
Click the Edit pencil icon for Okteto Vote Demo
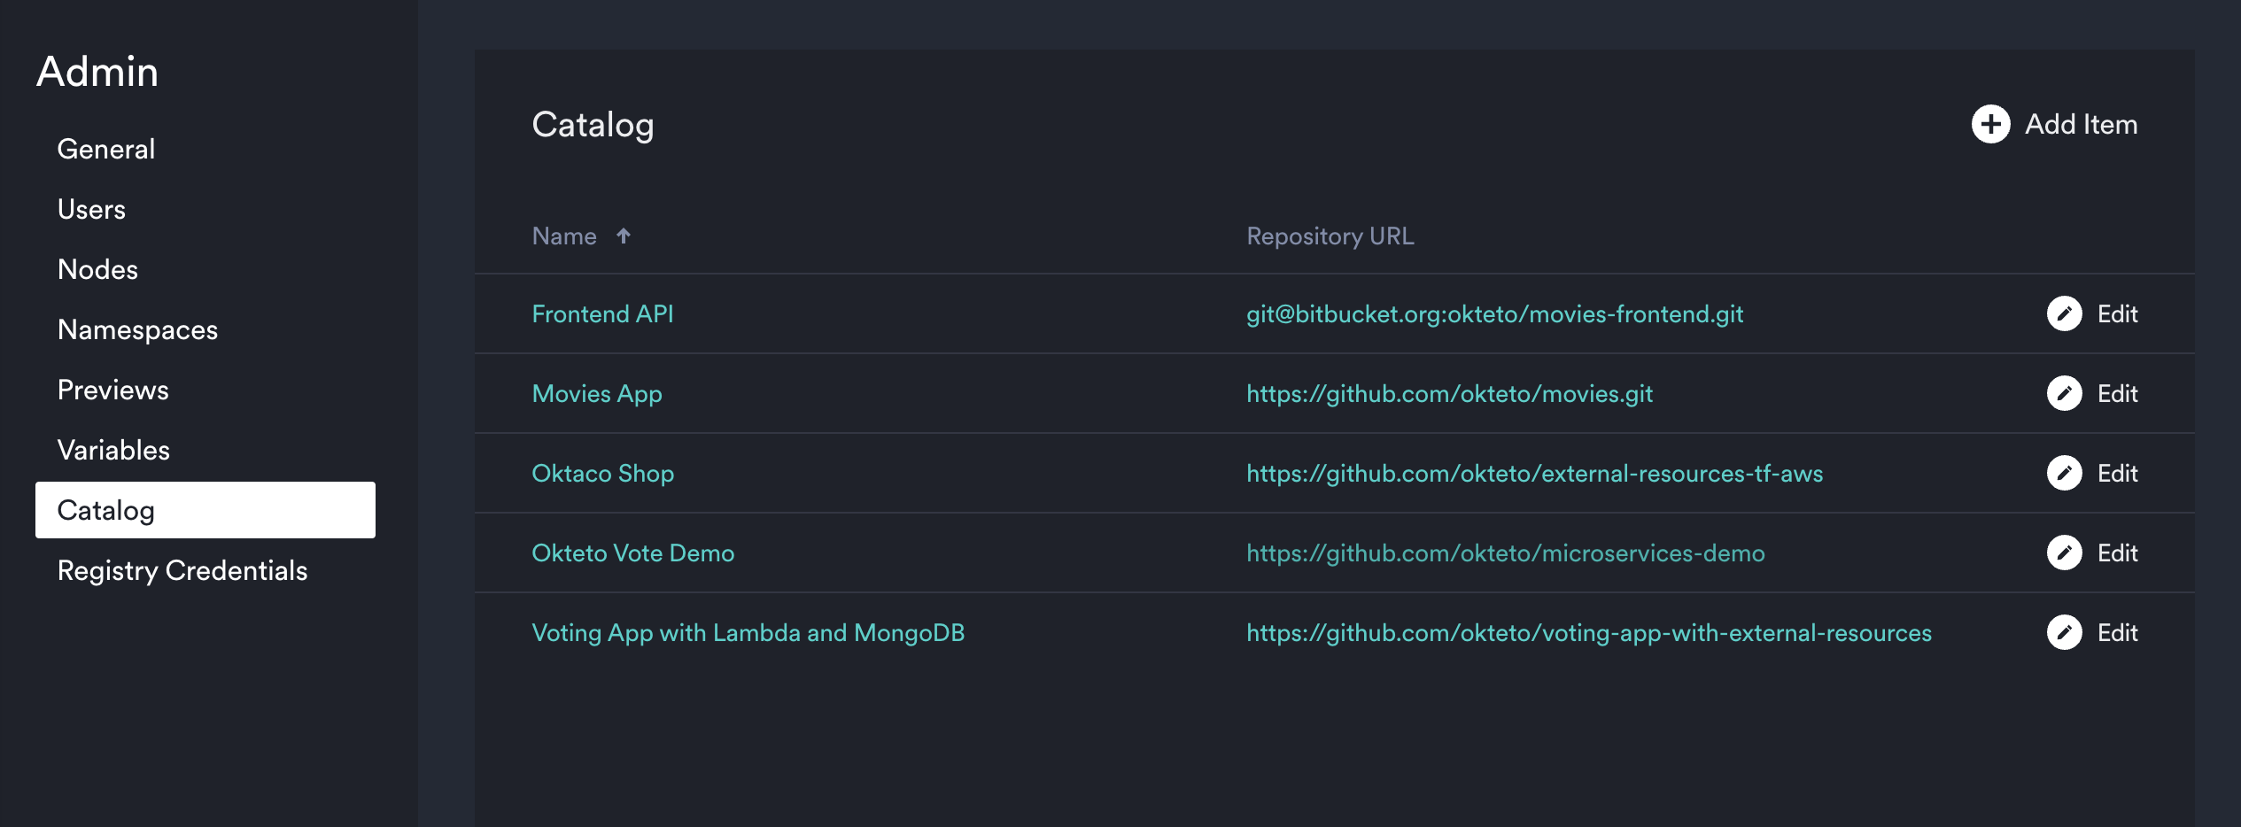[2064, 553]
